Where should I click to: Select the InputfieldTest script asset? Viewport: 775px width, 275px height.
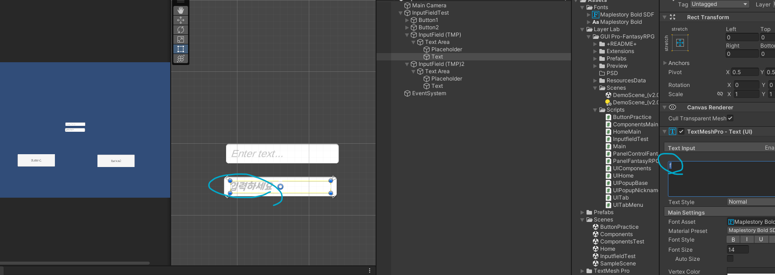tap(630, 139)
